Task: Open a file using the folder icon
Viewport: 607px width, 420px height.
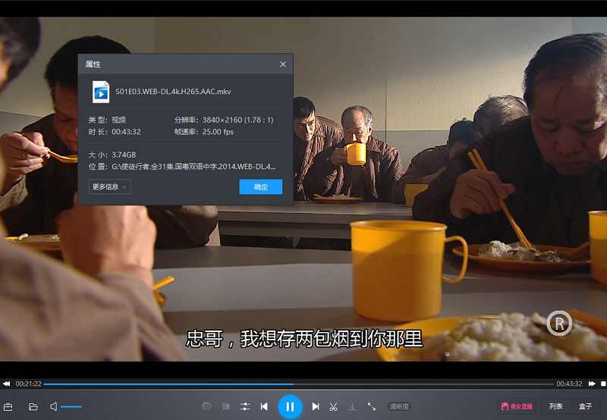Action: (33, 407)
